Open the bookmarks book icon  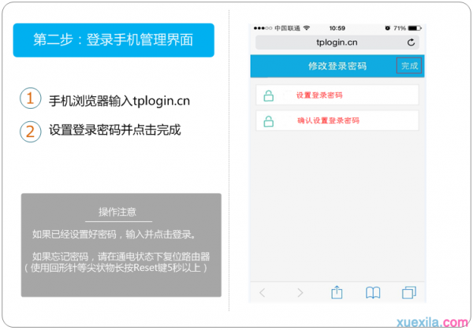[373, 292]
